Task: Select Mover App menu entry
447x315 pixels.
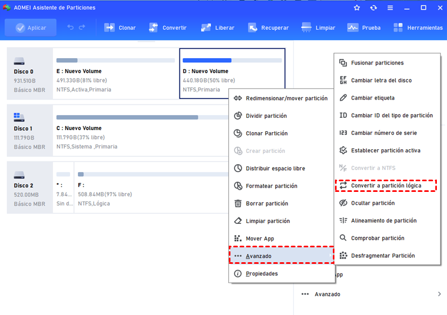Action: pos(282,238)
